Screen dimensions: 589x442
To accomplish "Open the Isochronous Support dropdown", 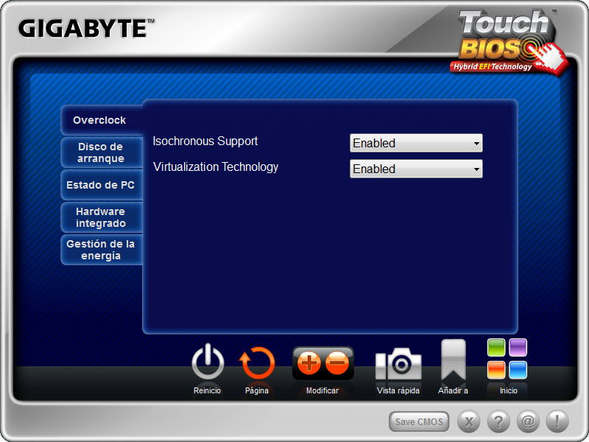I will 416,143.
